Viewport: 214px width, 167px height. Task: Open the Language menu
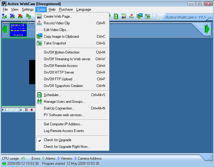point(84,9)
